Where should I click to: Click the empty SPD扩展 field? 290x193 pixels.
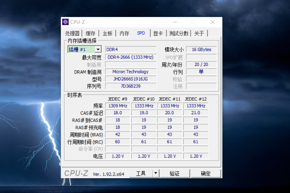[201, 57]
